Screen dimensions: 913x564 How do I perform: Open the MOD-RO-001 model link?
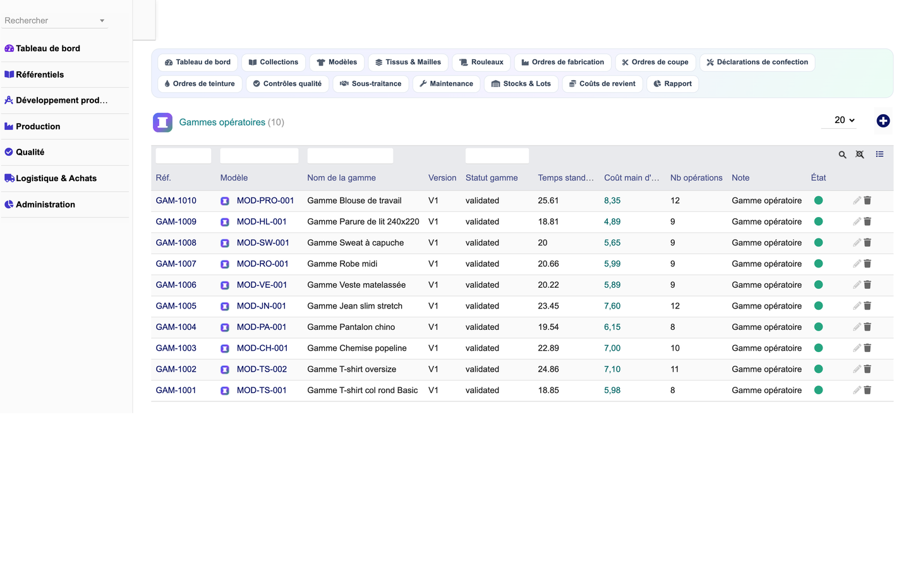pyautogui.click(x=263, y=264)
